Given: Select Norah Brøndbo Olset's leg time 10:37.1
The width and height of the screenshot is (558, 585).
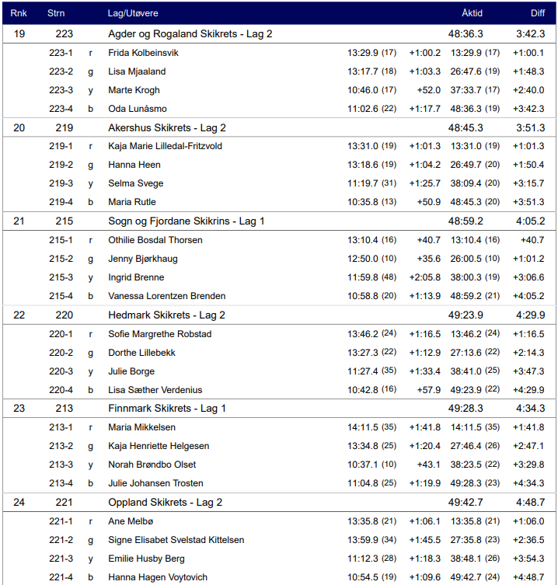Looking at the screenshot, I should pos(362,465).
